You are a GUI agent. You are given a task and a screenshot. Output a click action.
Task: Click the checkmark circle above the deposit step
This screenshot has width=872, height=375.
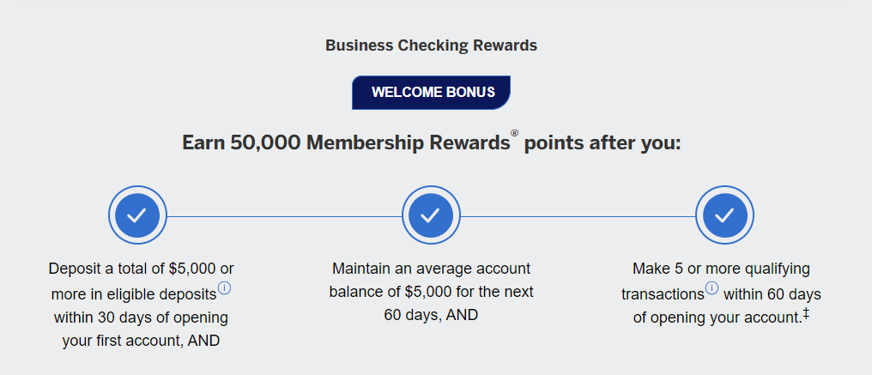(137, 215)
